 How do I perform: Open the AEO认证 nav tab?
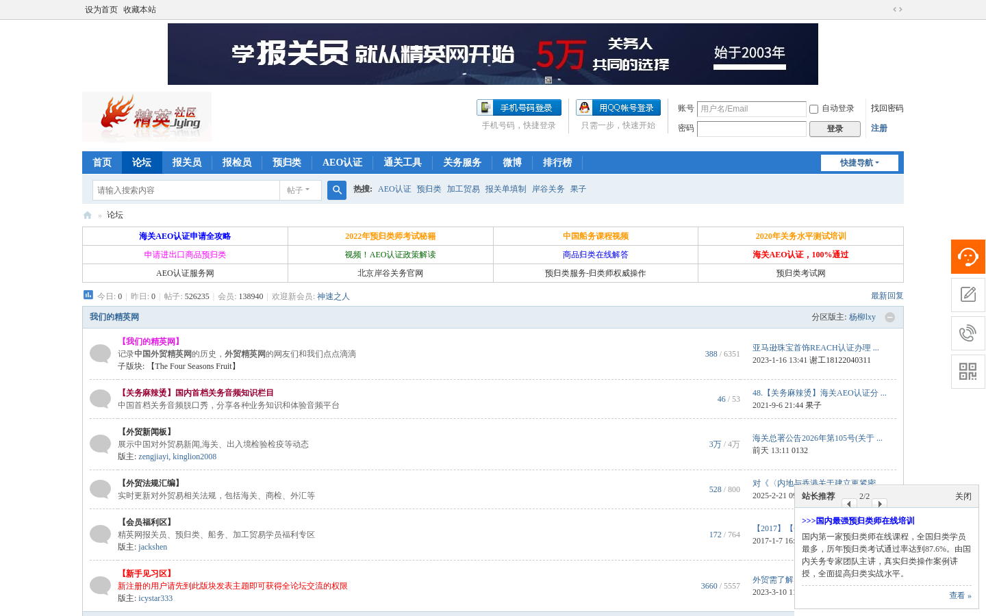pyautogui.click(x=342, y=162)
